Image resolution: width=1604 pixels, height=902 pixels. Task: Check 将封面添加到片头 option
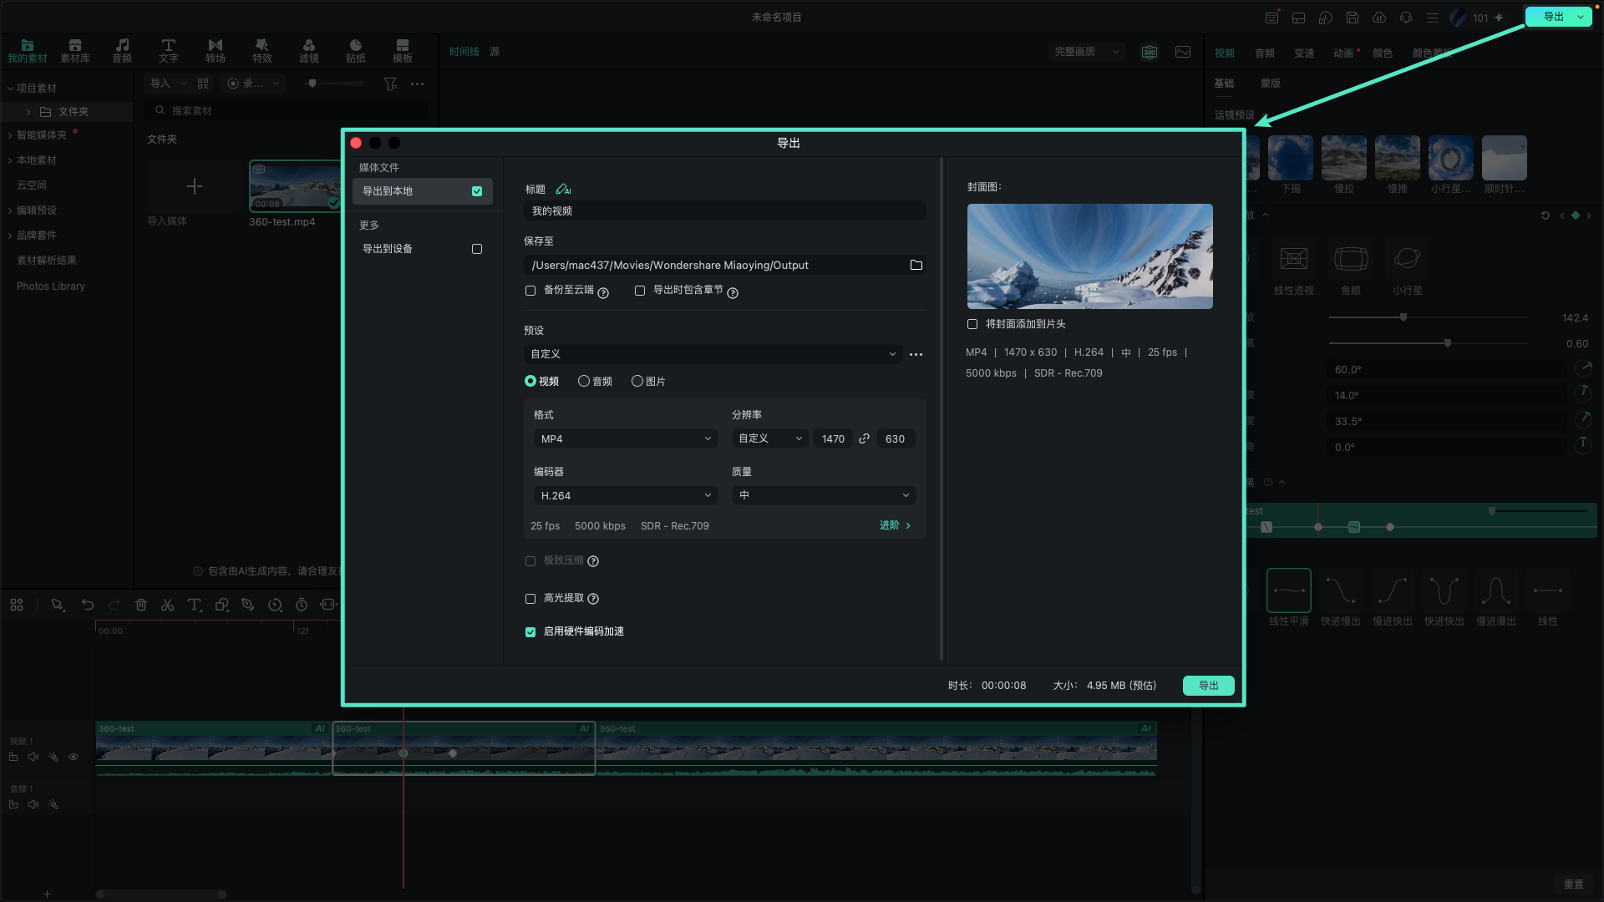[972, 324]
